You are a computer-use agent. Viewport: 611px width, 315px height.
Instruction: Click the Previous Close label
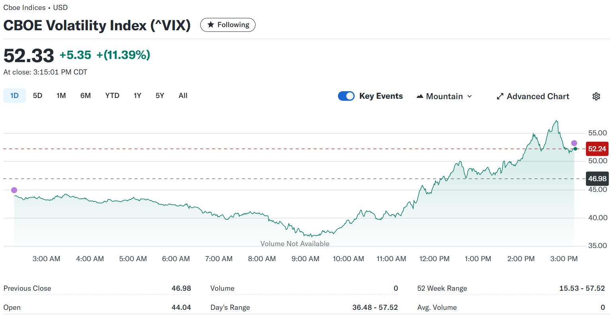pos(27,288)
